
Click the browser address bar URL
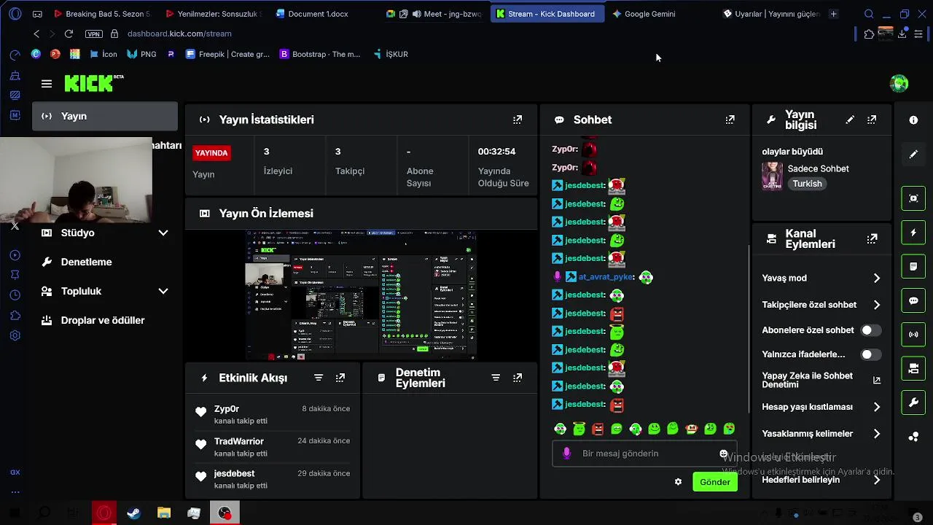(x=179, y=34)
